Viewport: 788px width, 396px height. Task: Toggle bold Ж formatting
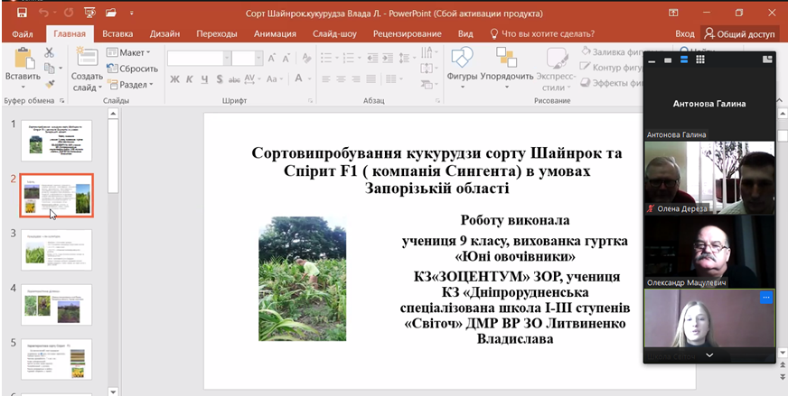pos(174,79)
